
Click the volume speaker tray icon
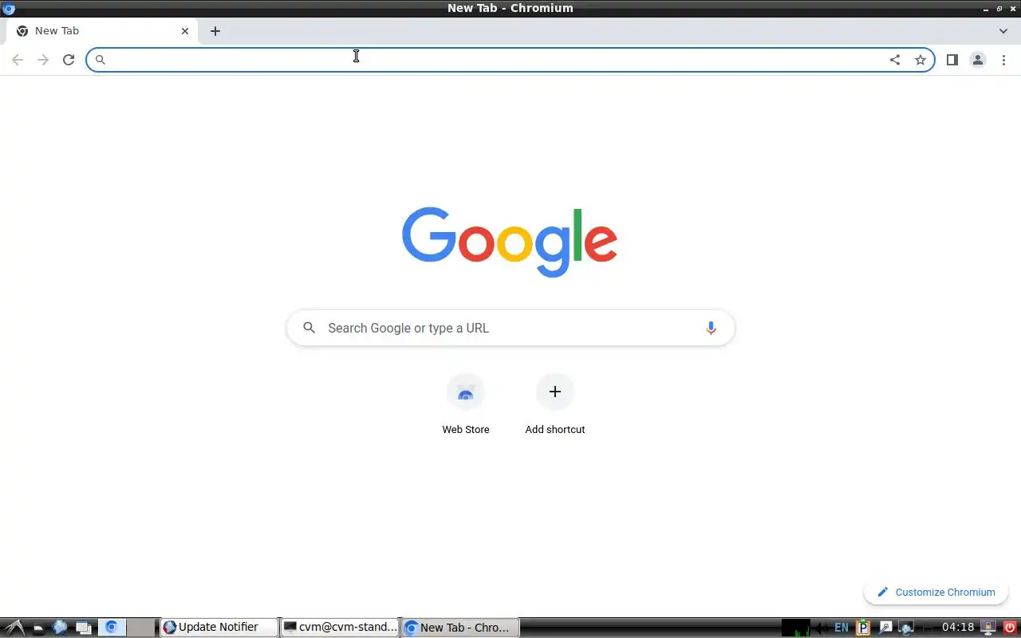pos(821,628)
